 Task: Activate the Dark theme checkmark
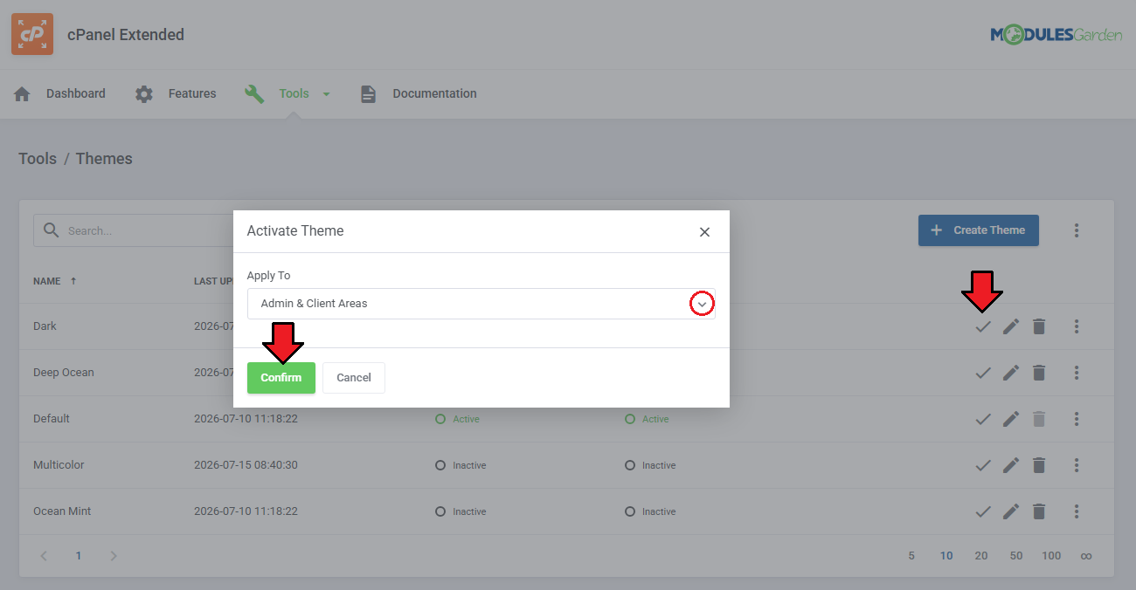pos(983,326)
